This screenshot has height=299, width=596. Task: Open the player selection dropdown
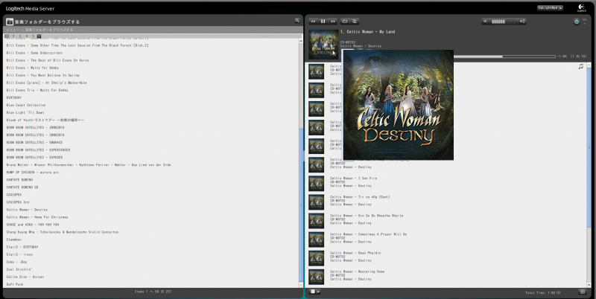pos(550,7)
